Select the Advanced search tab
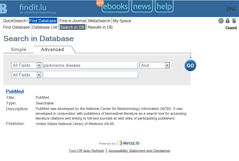 pyautogui.click(x=53, y=49)
